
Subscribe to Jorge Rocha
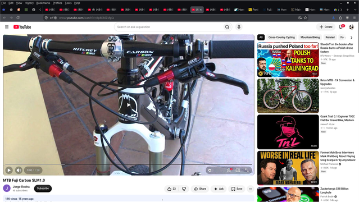point(43,189)
